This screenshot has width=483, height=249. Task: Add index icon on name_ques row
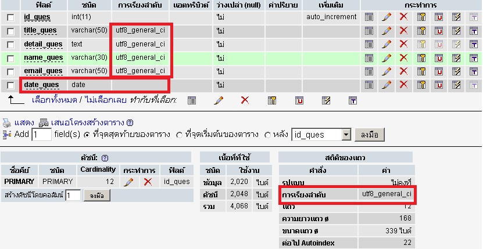click(x=456, y=57)
